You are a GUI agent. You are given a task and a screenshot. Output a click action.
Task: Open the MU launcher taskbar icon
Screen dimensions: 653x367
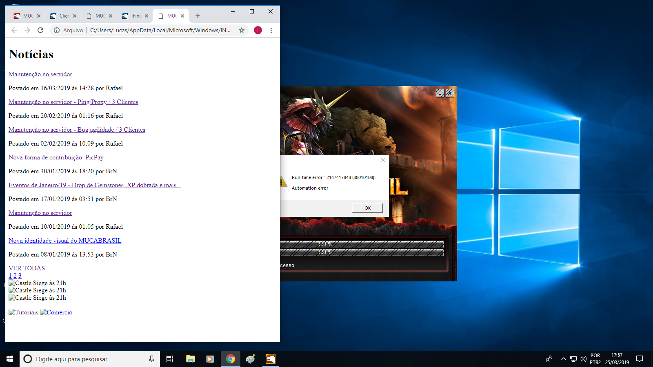(271, 359)
